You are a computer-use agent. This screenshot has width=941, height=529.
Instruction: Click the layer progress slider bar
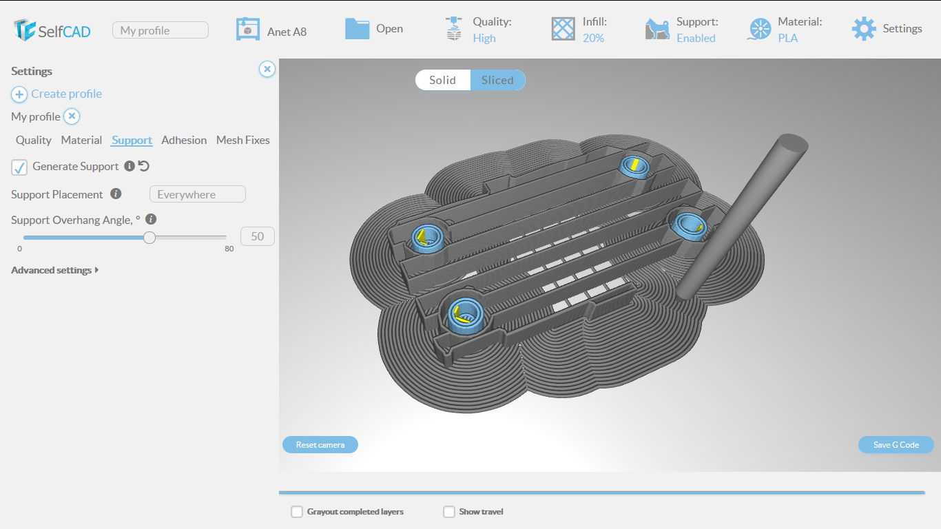[602, 492]
